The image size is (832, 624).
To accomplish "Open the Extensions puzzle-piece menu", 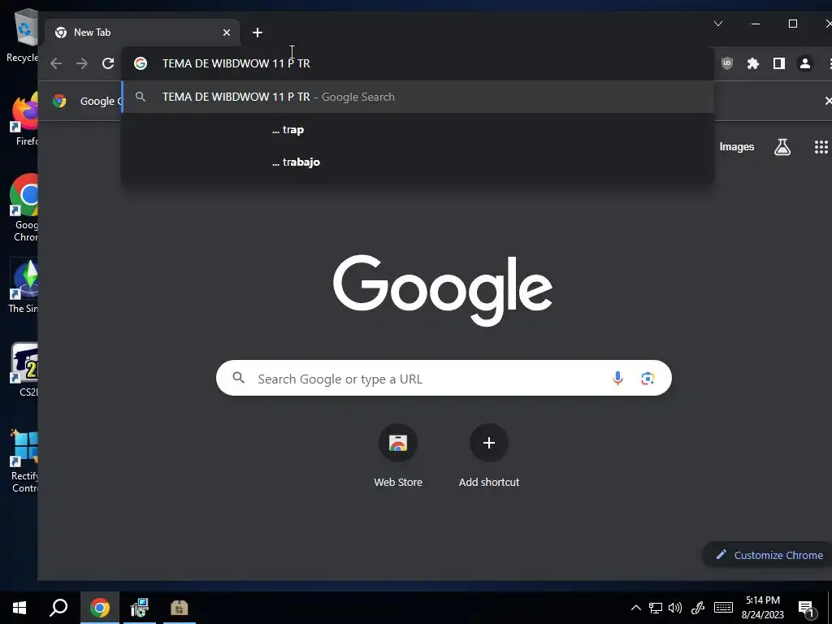I will [753, 63].
